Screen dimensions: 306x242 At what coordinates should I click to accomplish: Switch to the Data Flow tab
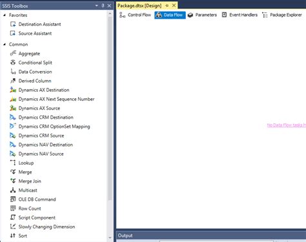(x=170, y=15)
